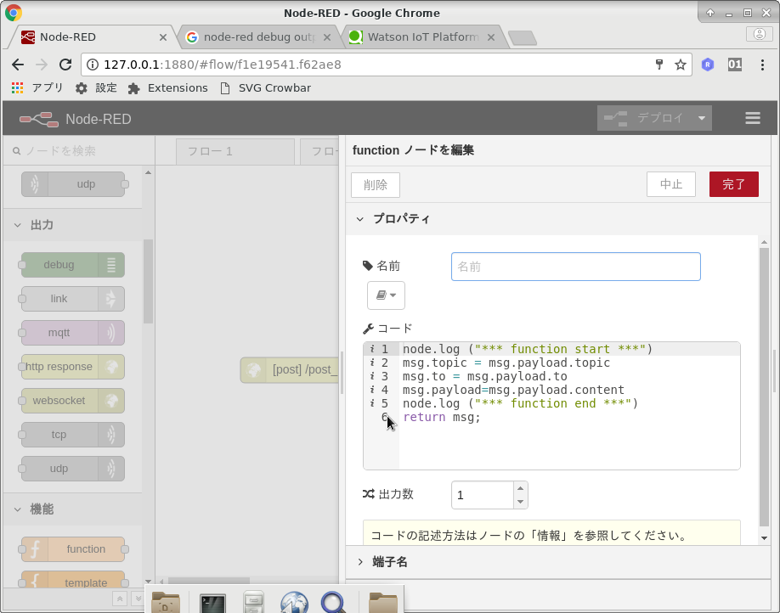The width and height of the screenshot is (780, 613).
Task: Collapse the 出力 palette category
Action: click(18, 225)
